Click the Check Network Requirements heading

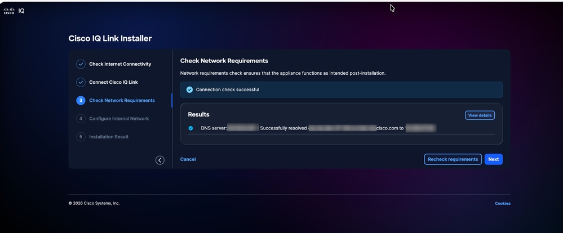click(x=224, y=61)
